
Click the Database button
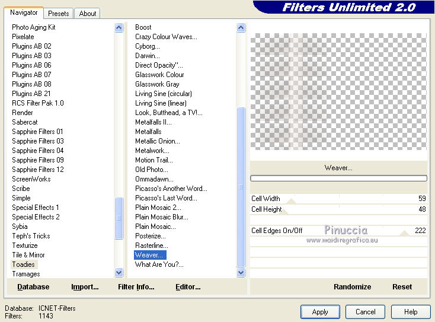pyautogui.click(x=33, y=287)
